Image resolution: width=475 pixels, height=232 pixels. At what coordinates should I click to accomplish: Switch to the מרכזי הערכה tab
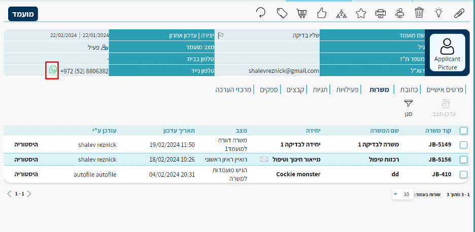[233, 90]
